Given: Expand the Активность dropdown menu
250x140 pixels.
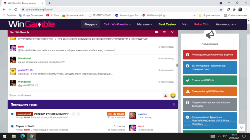Looking at the screenshot, I should tap(226, 24).
